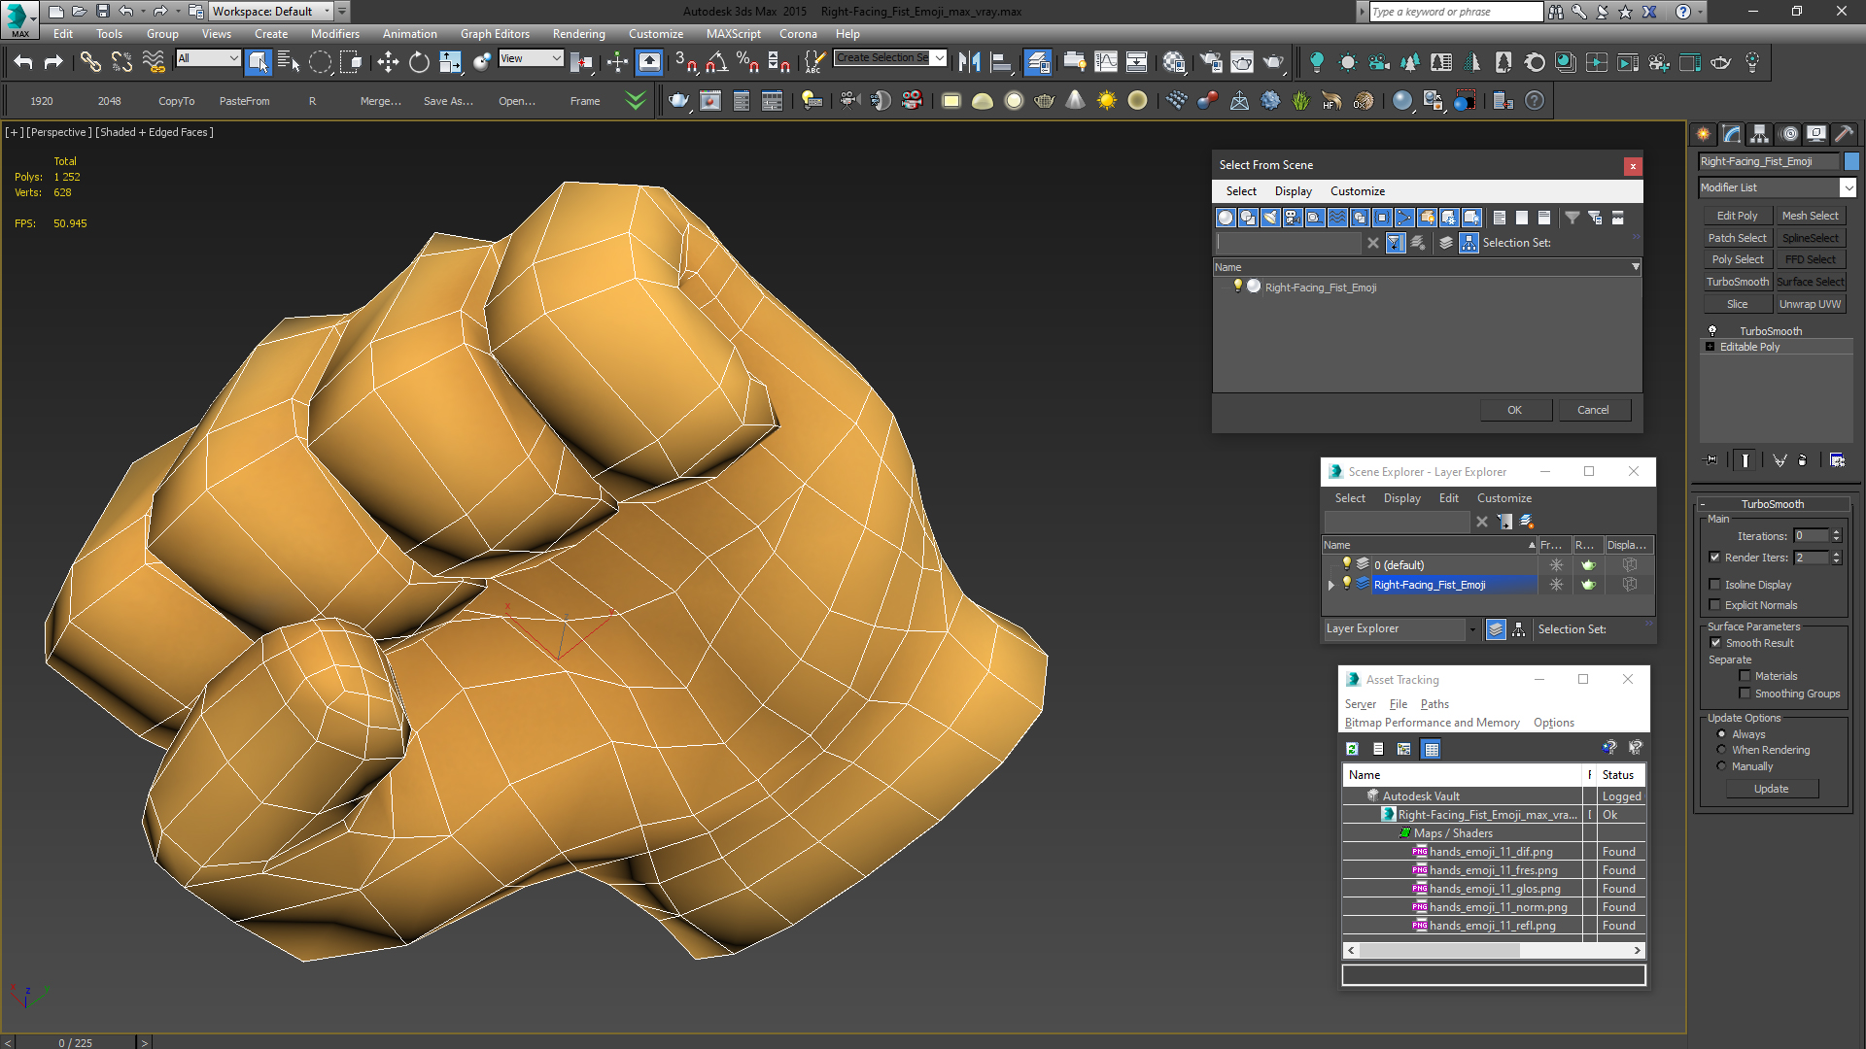
Task: Toggle Render Iters checkbox
Action: click(1715, 558)
